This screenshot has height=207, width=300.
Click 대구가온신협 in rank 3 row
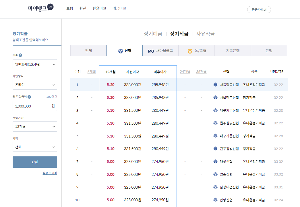pos(229,110)
